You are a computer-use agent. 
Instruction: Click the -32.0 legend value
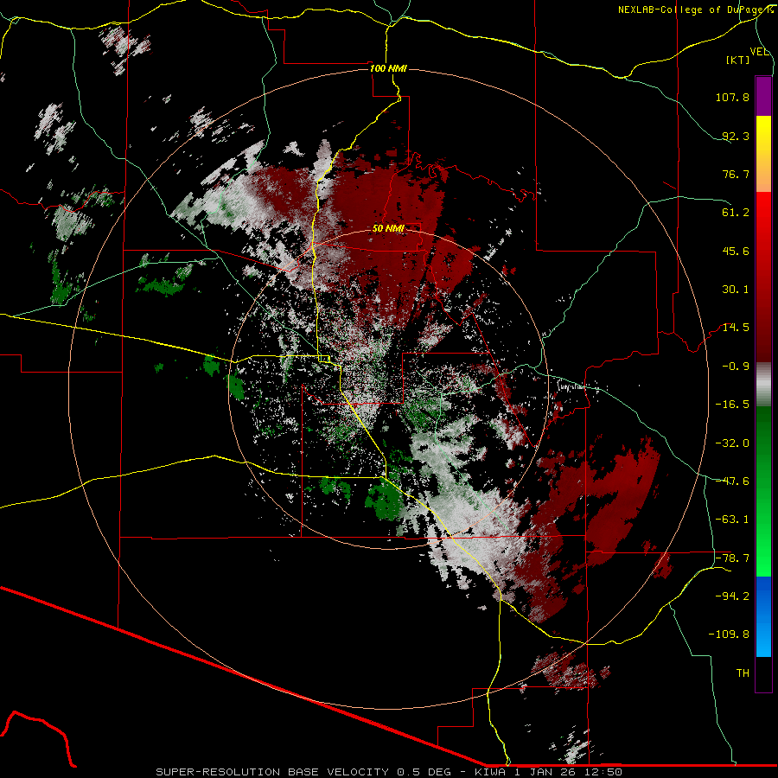point(732,443)
